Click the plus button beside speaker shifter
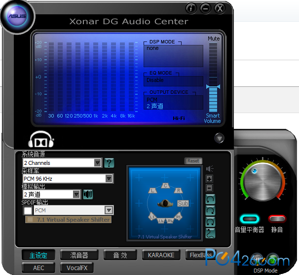 point(209,179)
